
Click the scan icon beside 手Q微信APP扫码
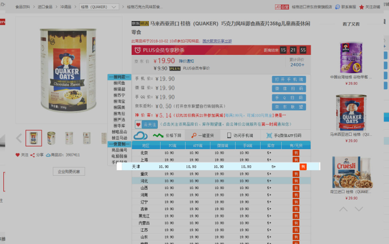tap(269, 135)
